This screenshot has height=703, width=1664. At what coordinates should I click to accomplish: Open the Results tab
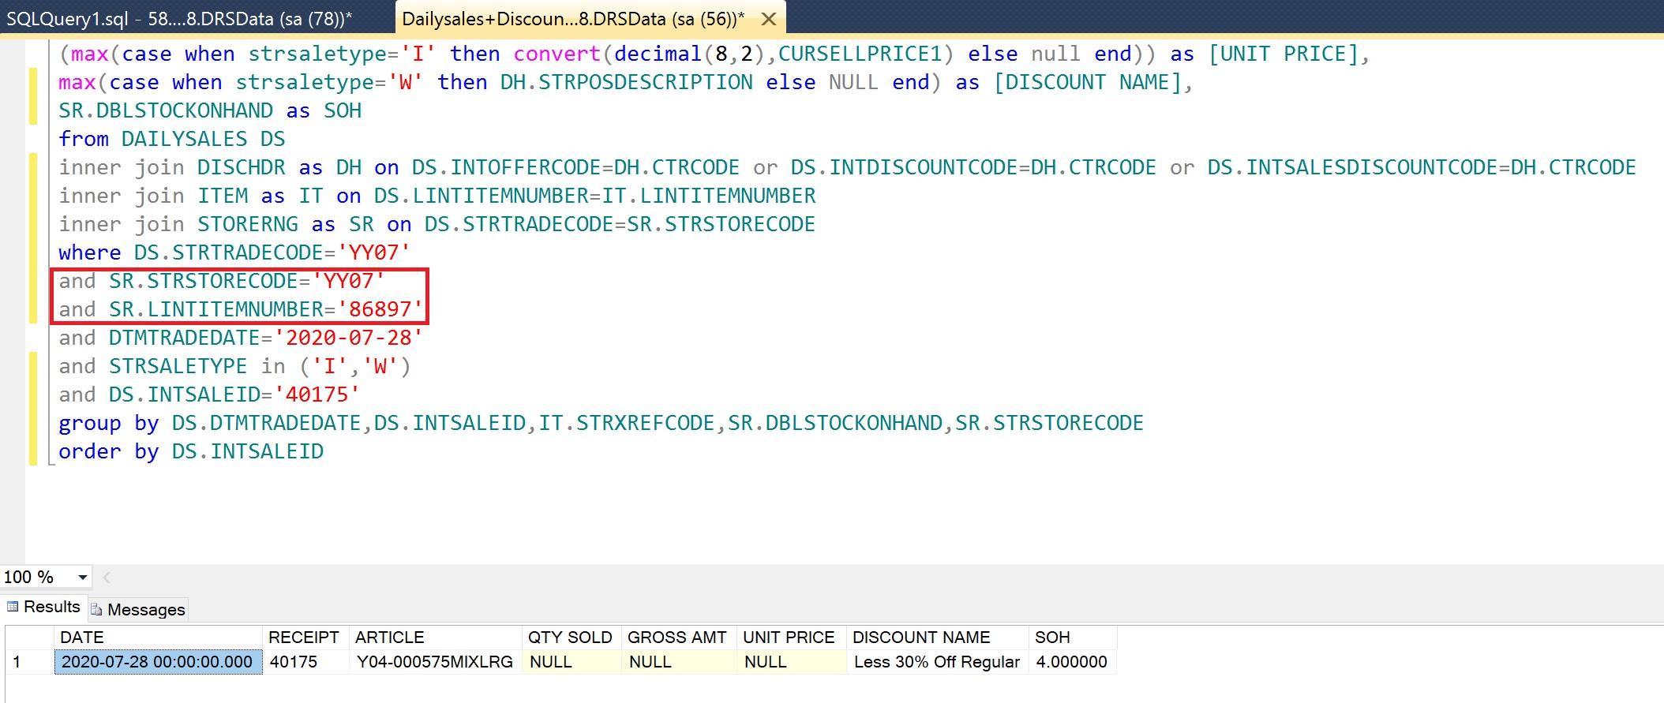(44, 607)
